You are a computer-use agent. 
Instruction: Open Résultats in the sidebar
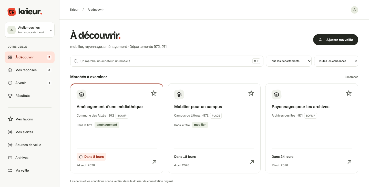coord(29,96)
